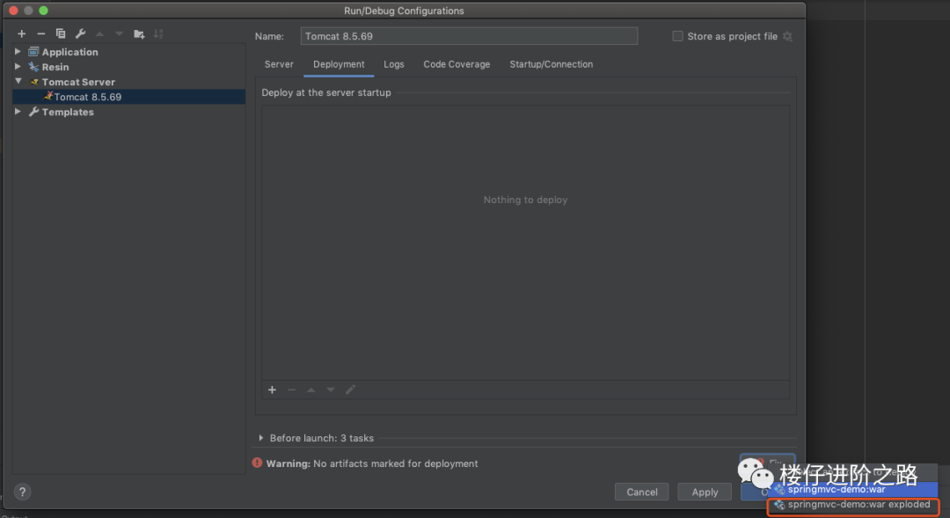The width and height of the screenshot is (950, 518).
Task: Sort configurations alphabetically
Action: coord(158,34)
